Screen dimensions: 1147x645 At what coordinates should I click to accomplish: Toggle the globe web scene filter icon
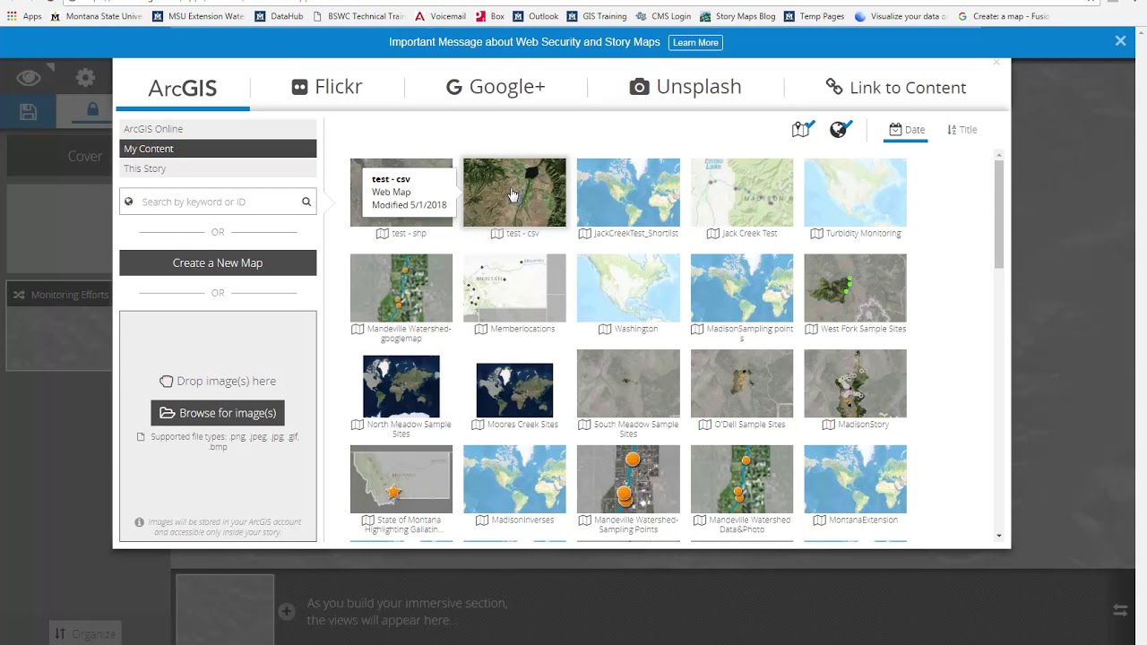pos(841,129)
